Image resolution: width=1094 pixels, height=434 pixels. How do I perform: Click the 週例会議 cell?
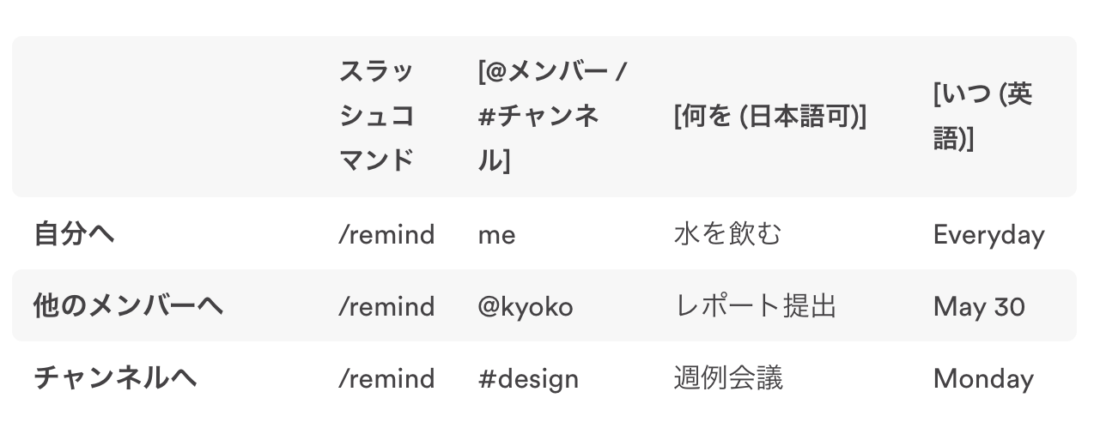click(x=728, y=378)
